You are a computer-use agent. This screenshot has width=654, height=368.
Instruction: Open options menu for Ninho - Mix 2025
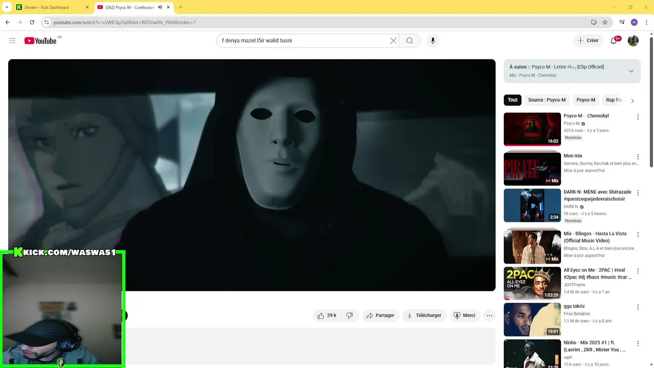[x=638, y=343]
